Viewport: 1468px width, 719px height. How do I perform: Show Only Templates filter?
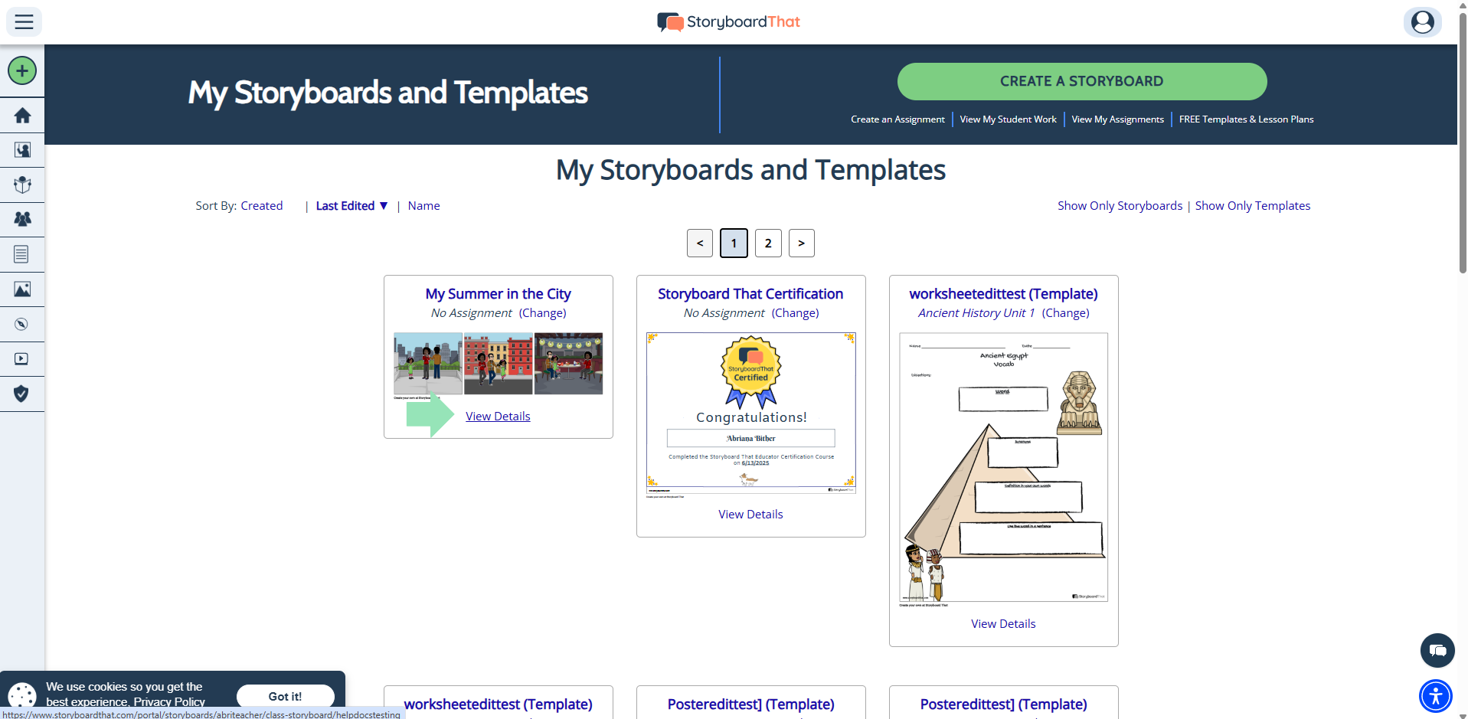click(1252, 206)
